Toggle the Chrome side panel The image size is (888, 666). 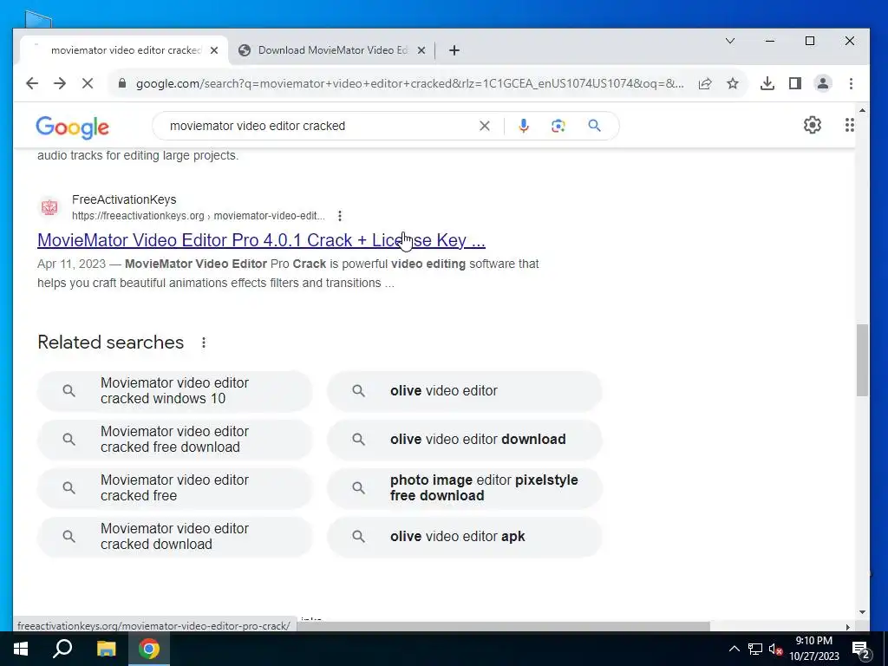795,84
